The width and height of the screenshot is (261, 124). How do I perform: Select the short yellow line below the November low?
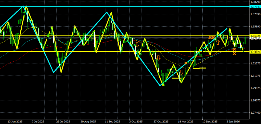coord(175,78)
